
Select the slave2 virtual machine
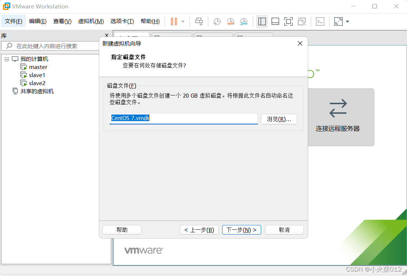pos(37,83)
